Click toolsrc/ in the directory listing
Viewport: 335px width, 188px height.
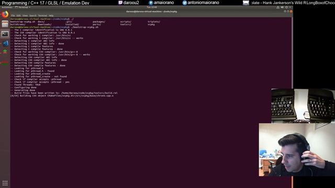click(x=126, y=25)
